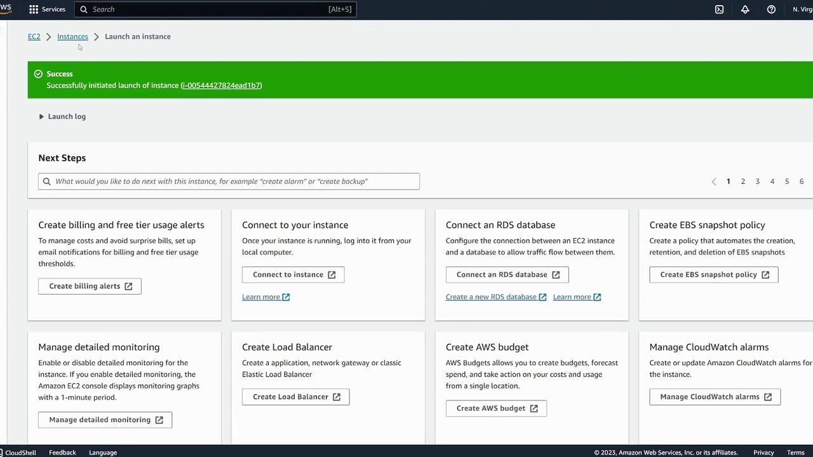Focus the AWS top Search field

tap(210, 10)
